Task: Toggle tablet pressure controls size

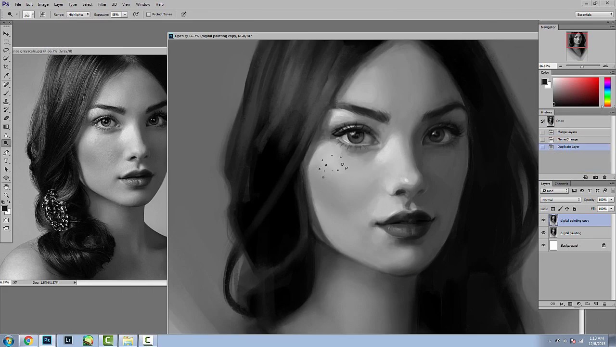Action: tap(183, 14)
